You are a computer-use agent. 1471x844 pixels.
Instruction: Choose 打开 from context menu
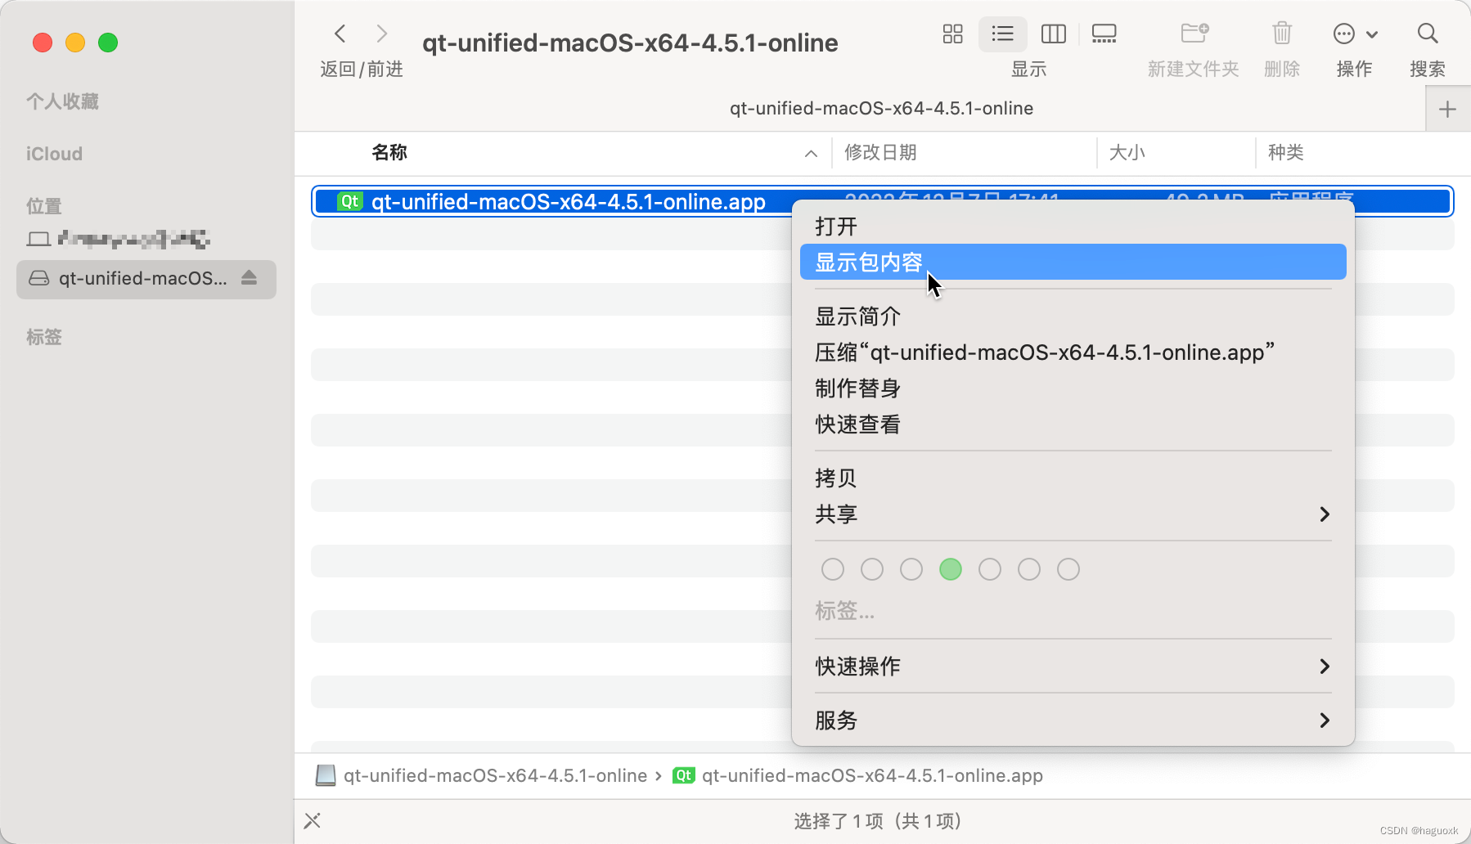click(1073, 227)
